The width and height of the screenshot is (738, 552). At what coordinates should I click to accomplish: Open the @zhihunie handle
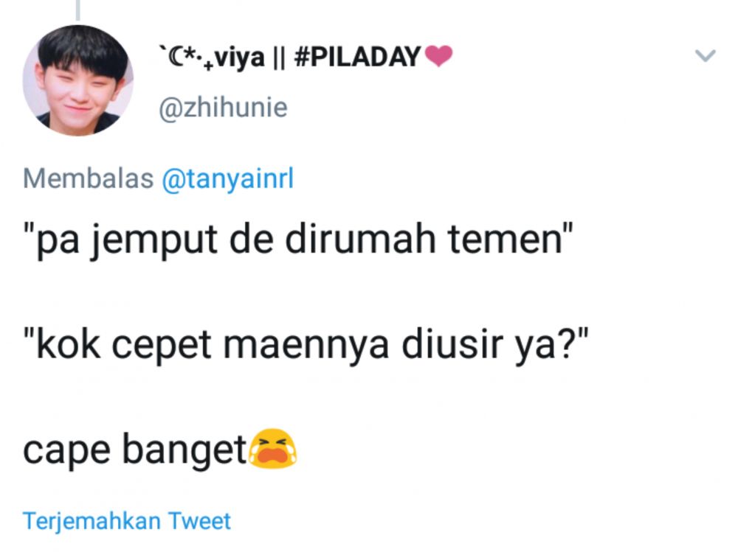click(223, 108)
